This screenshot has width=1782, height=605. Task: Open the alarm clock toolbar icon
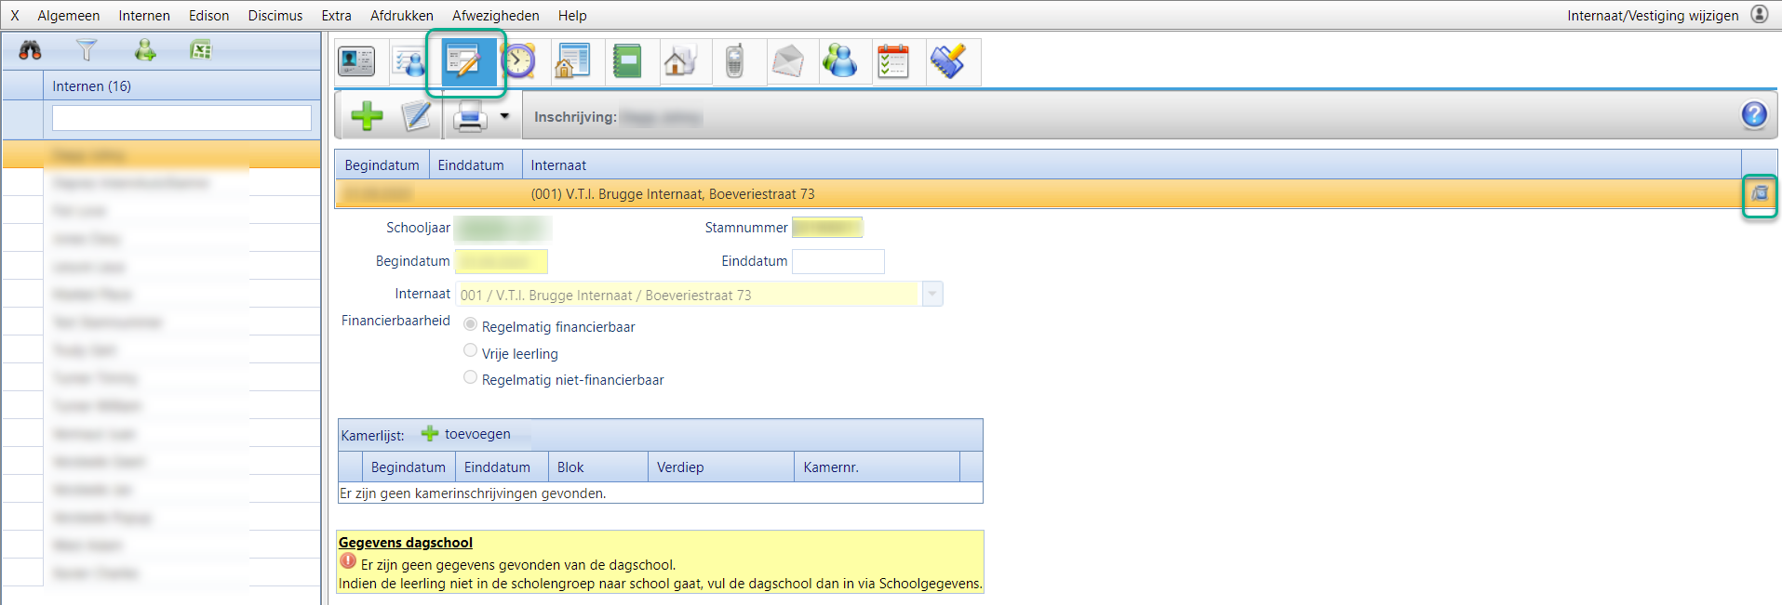pos(518,61)
